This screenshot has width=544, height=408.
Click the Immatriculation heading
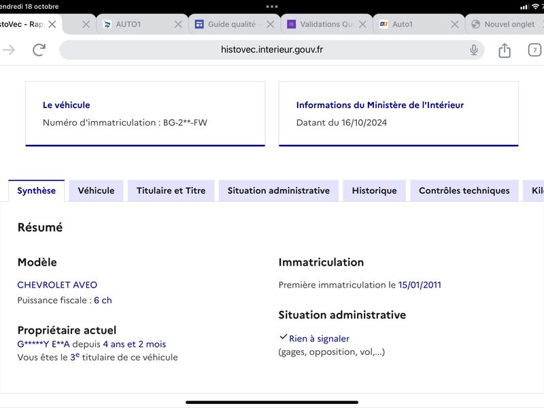(321, 262)
